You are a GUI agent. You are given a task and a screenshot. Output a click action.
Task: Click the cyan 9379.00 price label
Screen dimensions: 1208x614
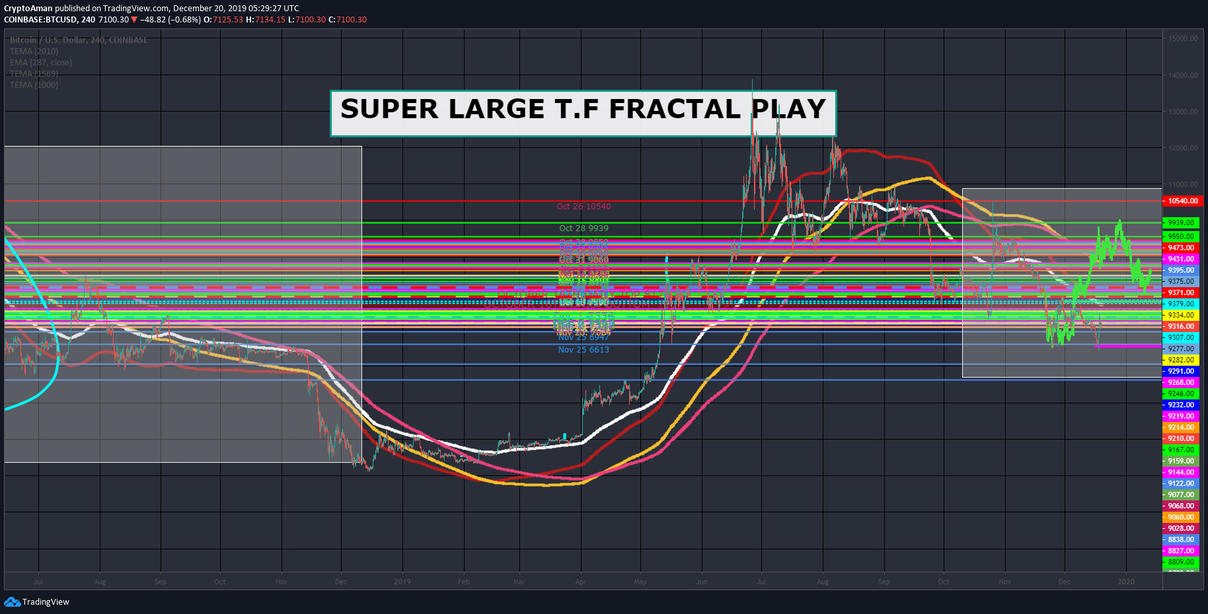pos(1181,304)
